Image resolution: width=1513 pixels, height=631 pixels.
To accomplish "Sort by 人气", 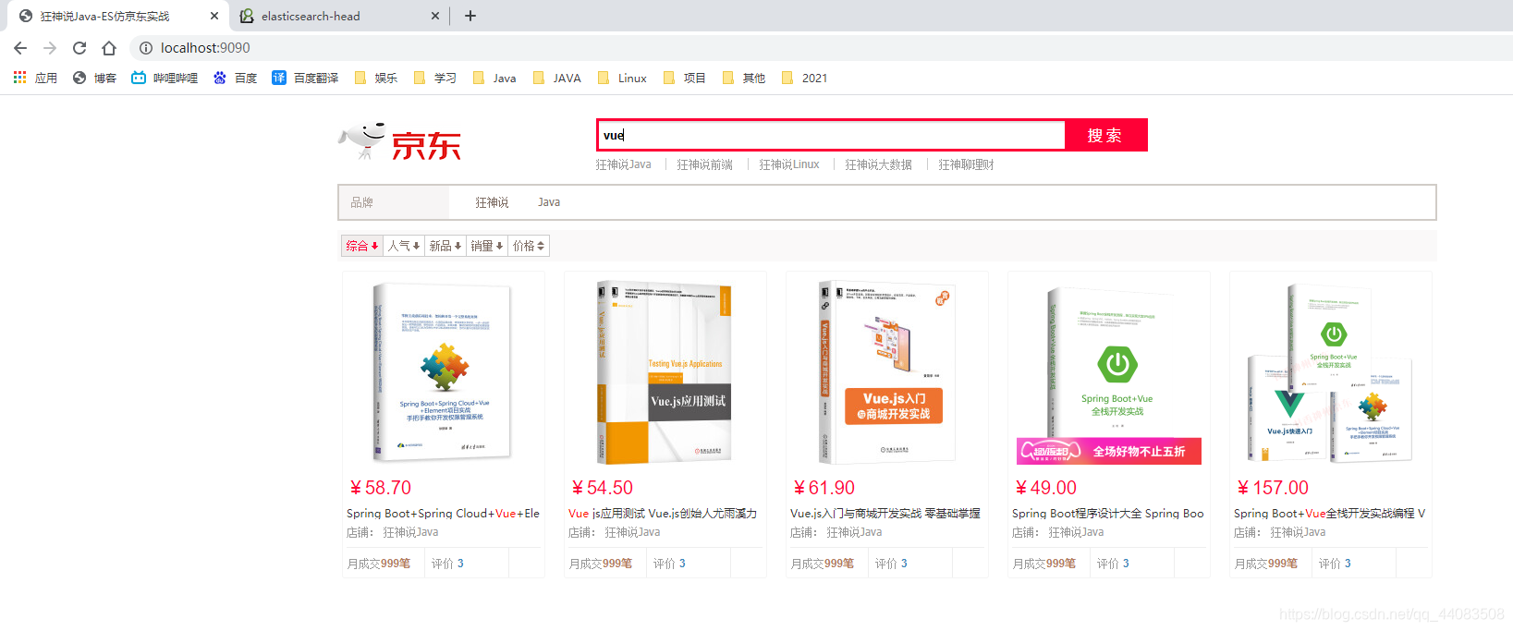I will [x=404, y=246].
